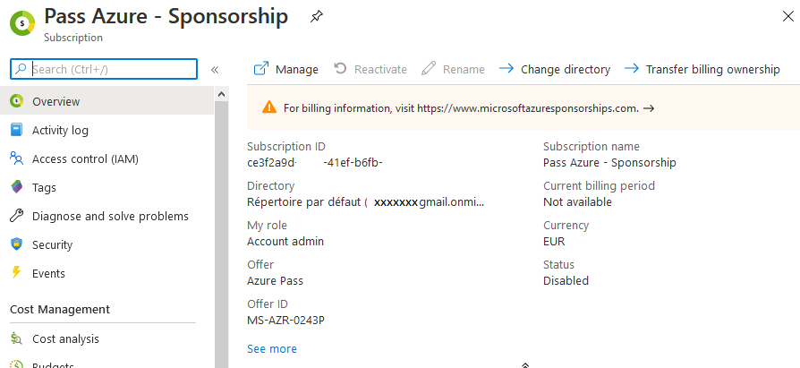Viewport: 800px width, 368px height.
Task: Click the Events lightning bolt icon
Action: coord(16,272)
